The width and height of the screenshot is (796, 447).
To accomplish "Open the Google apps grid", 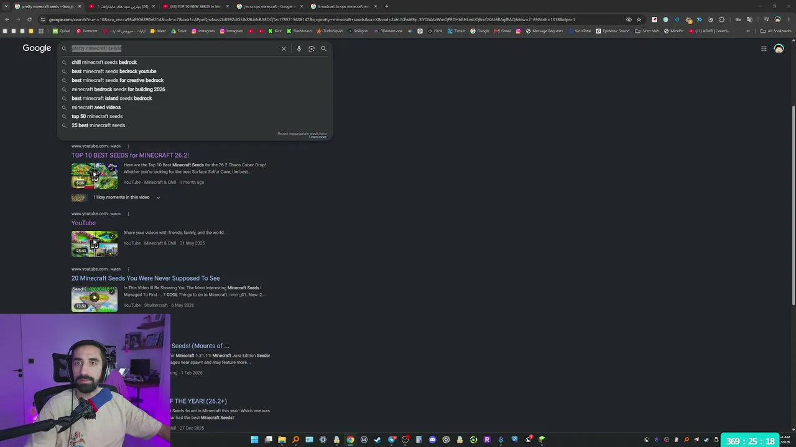I will [x=764, y=48].
